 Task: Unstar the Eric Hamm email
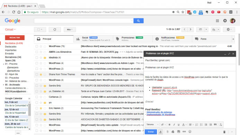(x=41, y=108)
